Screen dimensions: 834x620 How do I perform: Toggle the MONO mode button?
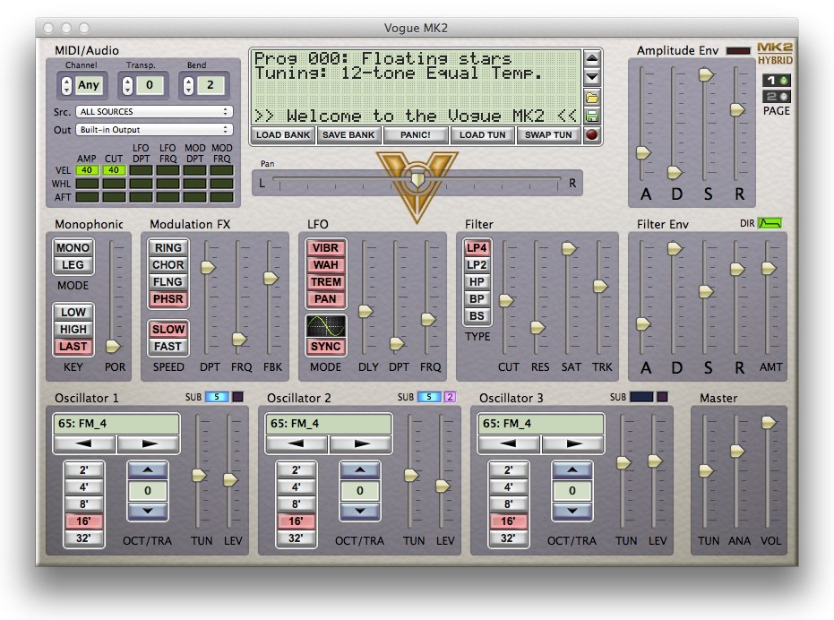tap(73, 248)
